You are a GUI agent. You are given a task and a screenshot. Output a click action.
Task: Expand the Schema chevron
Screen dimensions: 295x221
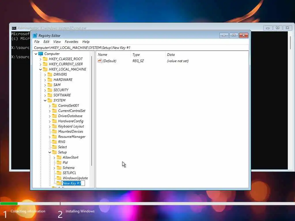(x=54, y=168)
